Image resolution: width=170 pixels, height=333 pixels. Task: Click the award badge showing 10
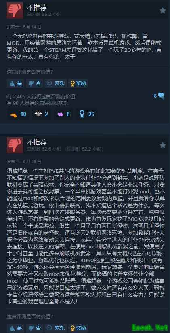pyautogui.click(x=18, y=114)
